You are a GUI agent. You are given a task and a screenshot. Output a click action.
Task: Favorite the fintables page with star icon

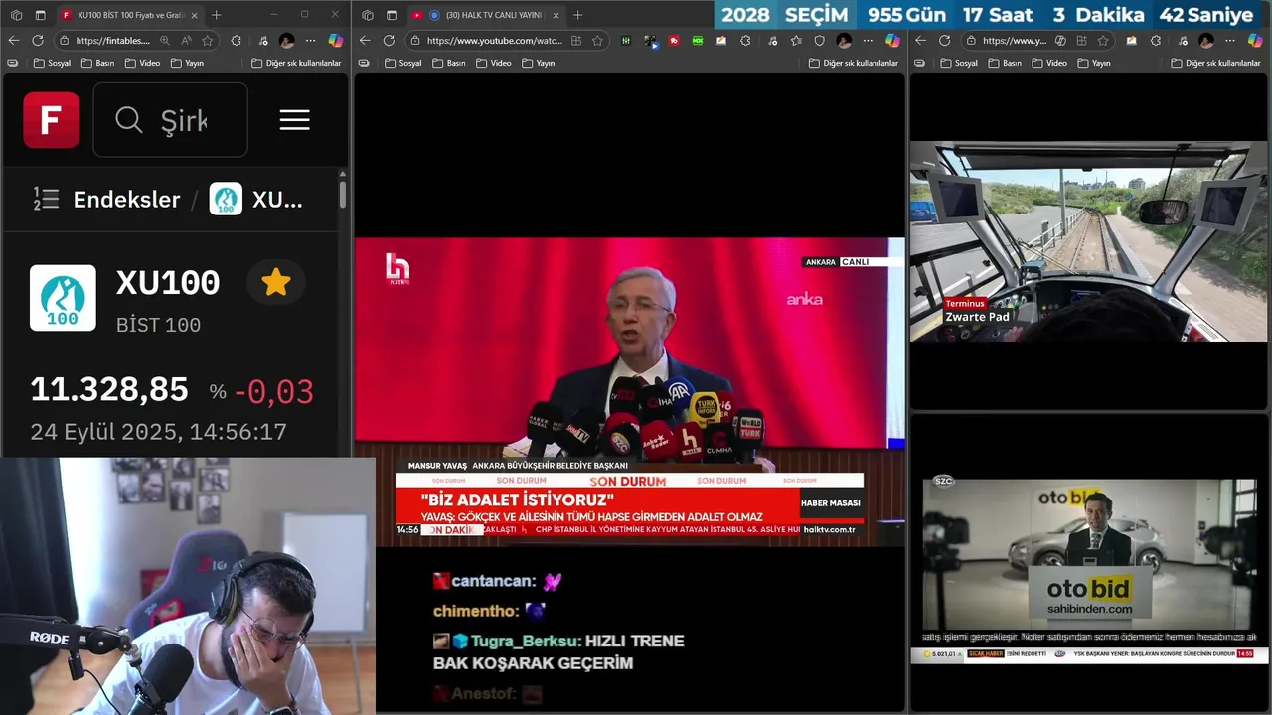tap(207, 41)
